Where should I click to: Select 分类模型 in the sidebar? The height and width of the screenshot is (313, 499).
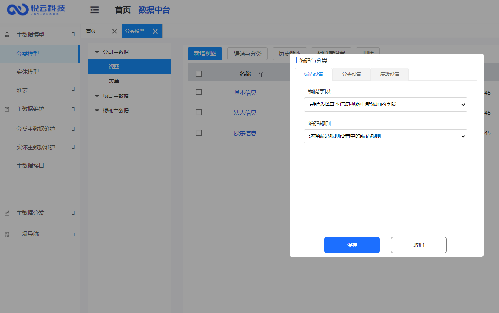pos(40,54)
